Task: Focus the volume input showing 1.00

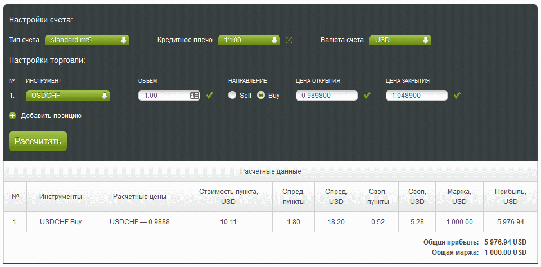Action: (x=163, y=96)
